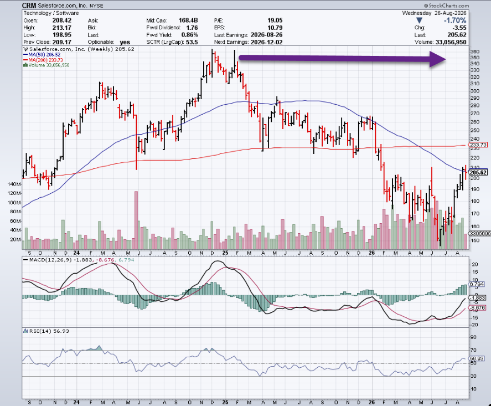
Task: Click the green Volume 33,056,950 legend entry
Action: pyautogui.click(x=49, y=65)
